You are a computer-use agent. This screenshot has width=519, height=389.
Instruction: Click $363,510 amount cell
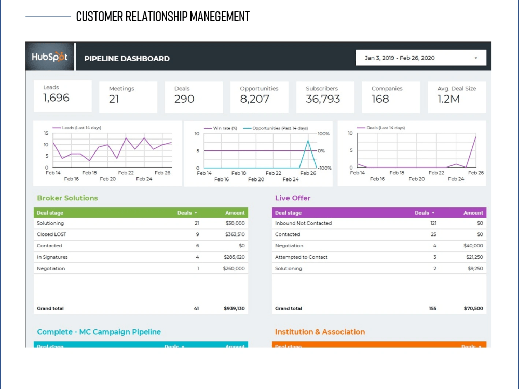click(x=235, y=234)
